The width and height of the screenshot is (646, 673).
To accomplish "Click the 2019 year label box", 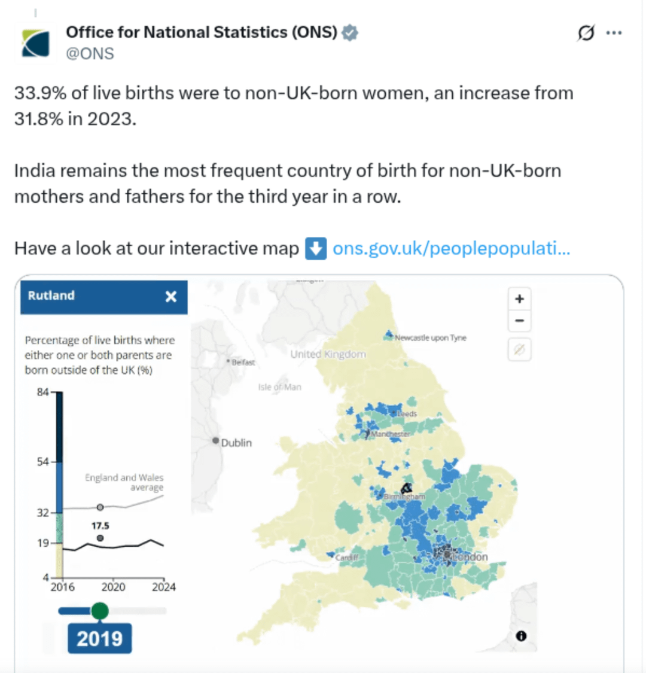I will click(x=99, y=639).
